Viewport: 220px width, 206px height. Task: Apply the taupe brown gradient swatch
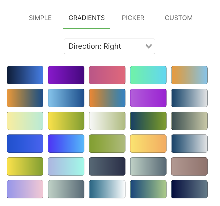[189, 166]
